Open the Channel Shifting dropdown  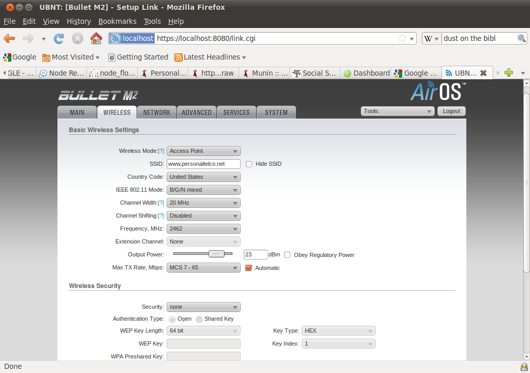(x=203, y=216)
